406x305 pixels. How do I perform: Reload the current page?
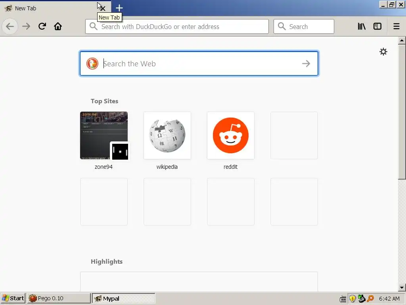pyautogui.click(x=42, y=26)
